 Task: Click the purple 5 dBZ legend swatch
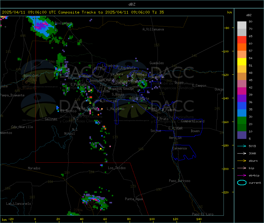[x=242, y=135]
